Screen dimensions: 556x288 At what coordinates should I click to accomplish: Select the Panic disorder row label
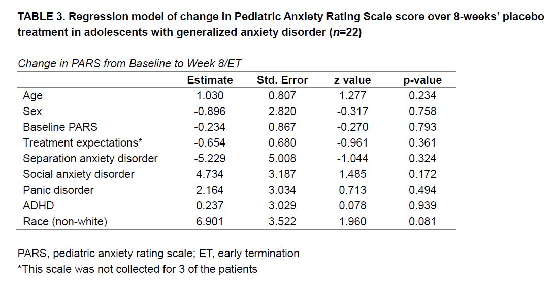coord(58,190)
